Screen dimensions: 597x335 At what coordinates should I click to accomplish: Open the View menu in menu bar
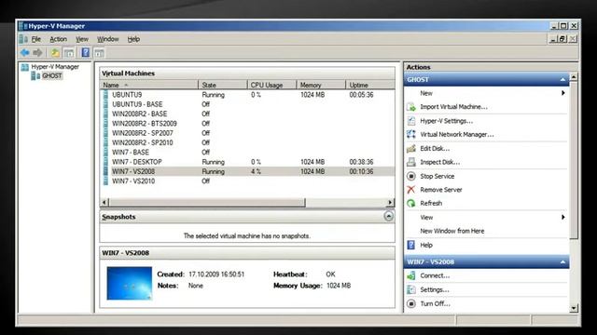pyautogui.click(x=82, y=39)
